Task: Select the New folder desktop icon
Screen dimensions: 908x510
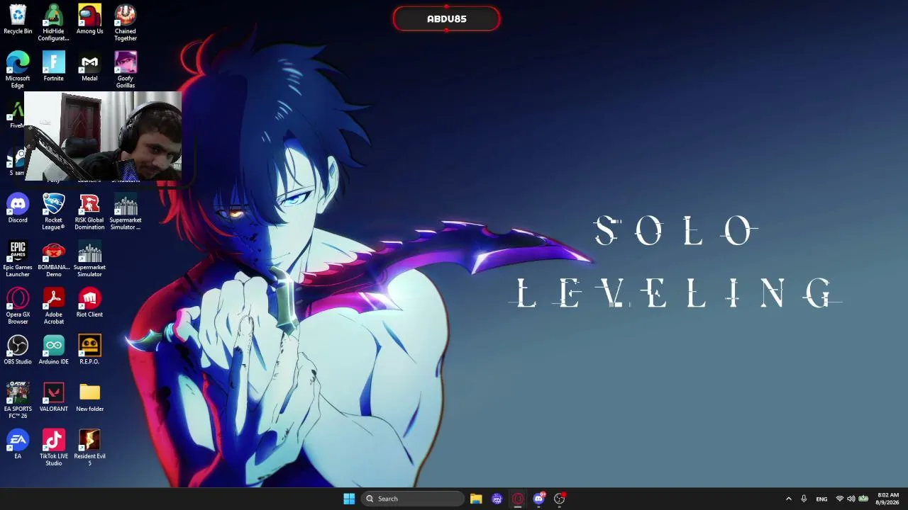Action: point(89,397)
